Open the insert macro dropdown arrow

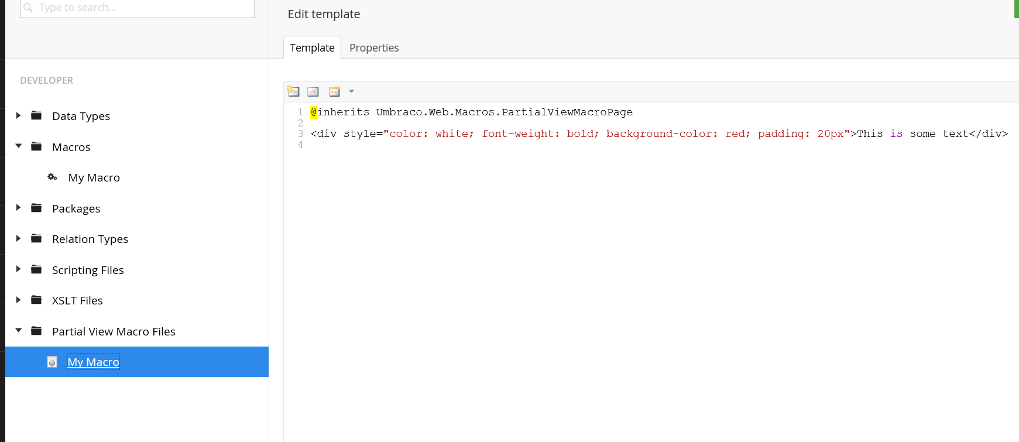coord(351,91)
